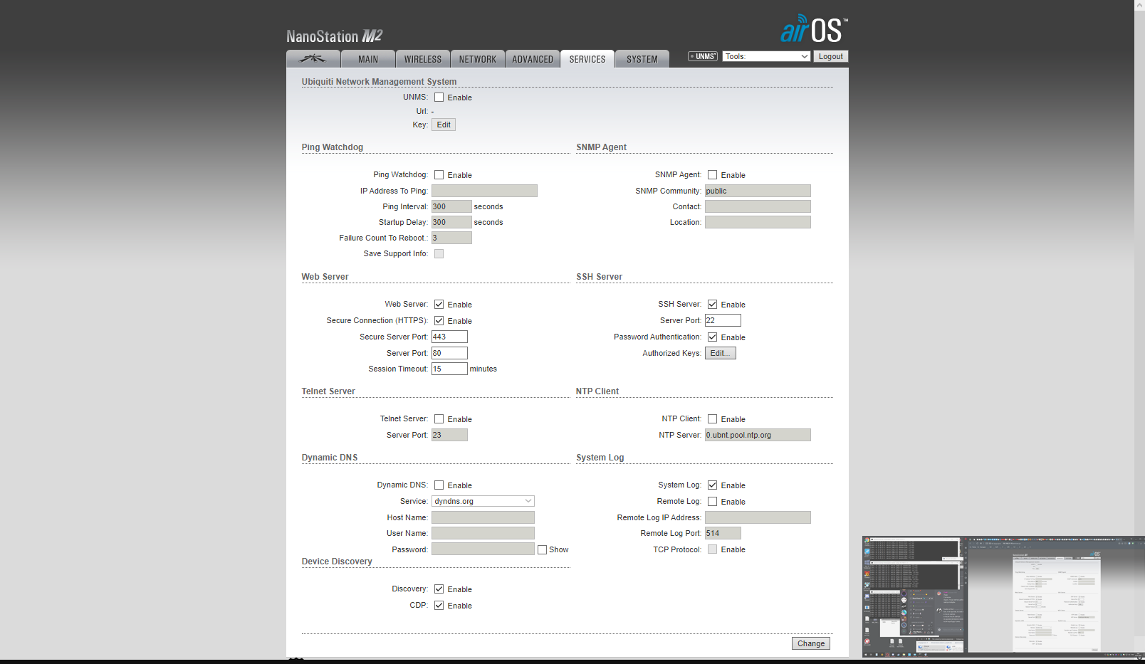Select the SERVICES tab
Viewport: 1145px width, 664px height.
587,59
